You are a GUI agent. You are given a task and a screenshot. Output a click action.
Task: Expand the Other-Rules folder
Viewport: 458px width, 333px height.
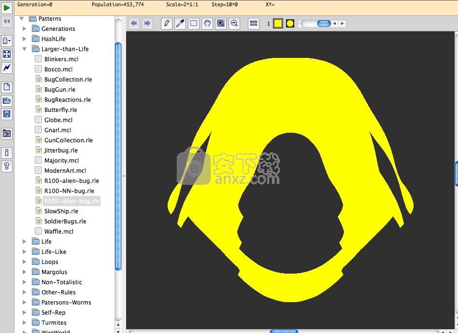[25, 292]
